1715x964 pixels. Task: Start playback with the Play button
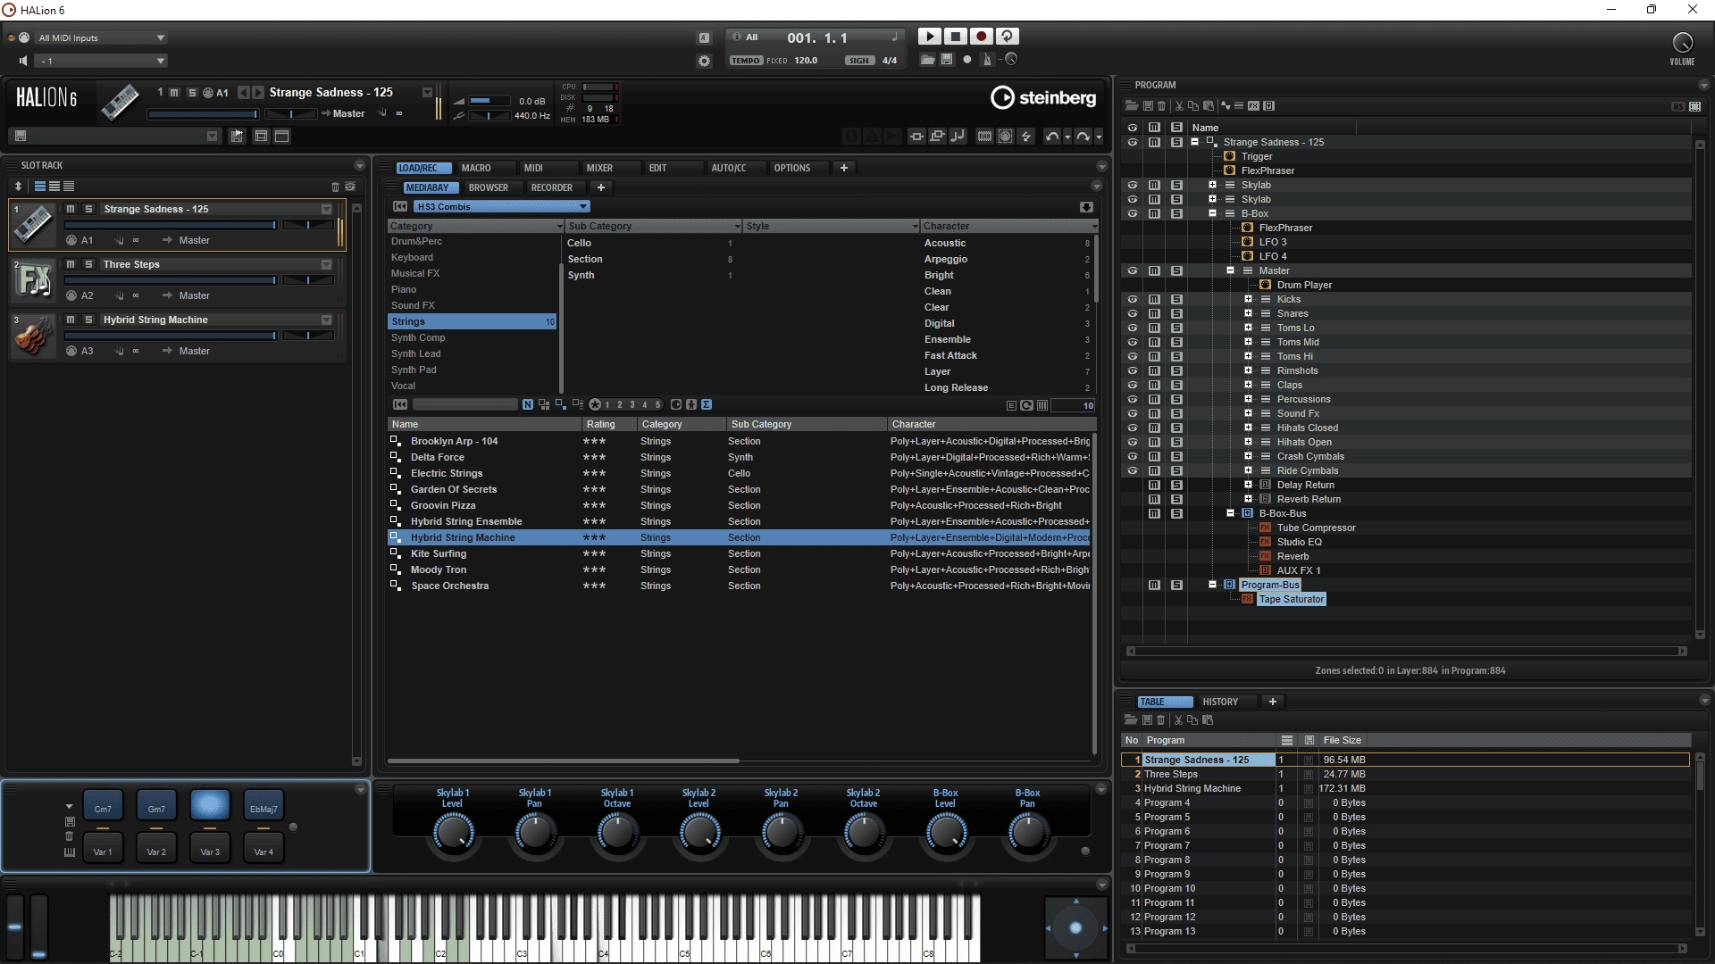pyautogui.click(x=929, y=37)
